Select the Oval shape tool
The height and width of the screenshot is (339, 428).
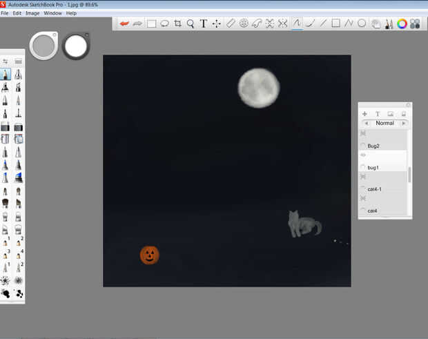pyautogui.click(x=362, y=23)
